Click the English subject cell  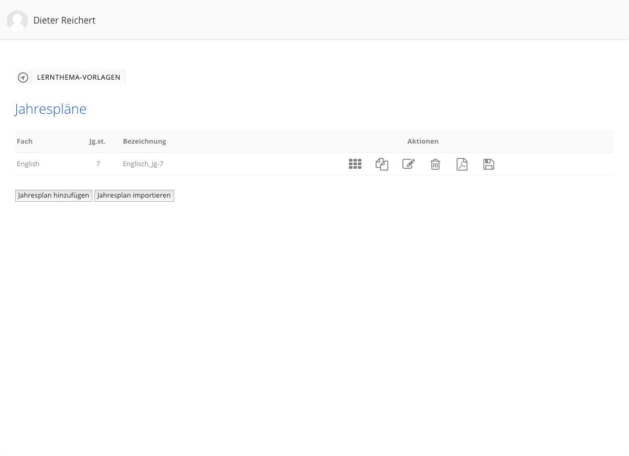(28, 164)
